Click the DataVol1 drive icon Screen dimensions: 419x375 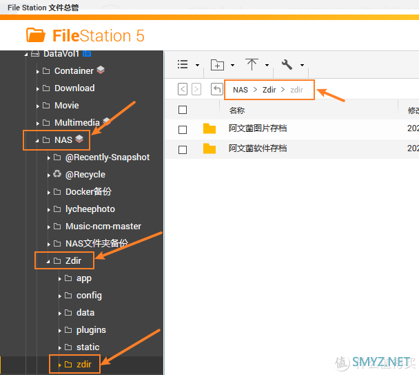tap(35, 54)
